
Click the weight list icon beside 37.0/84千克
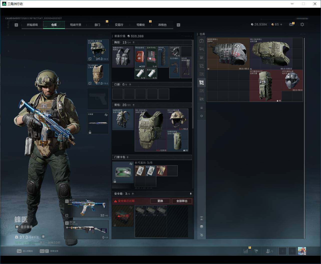point(43,236)
